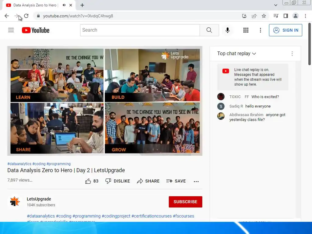
Task: Click the page vertical scrollbar
Action: (310, 44)
